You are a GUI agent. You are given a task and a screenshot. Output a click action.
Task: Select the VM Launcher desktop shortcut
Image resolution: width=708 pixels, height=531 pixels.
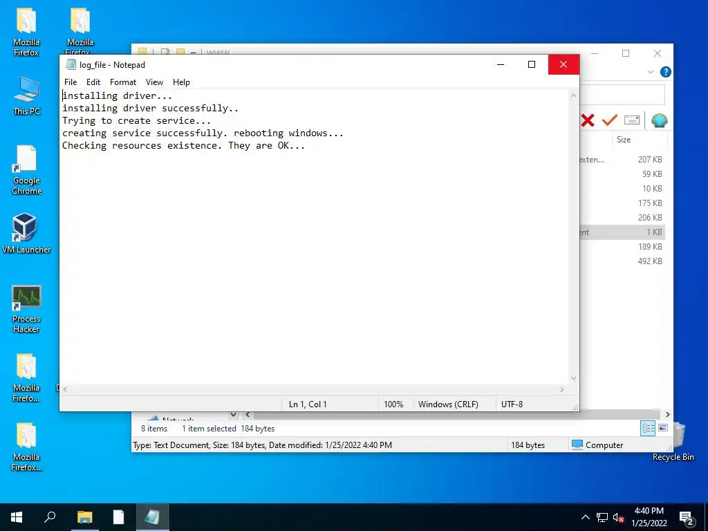[26, 234]
